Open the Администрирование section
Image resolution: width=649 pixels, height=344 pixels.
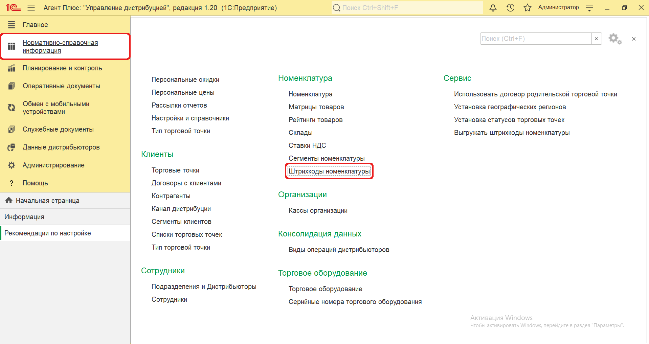53,165
